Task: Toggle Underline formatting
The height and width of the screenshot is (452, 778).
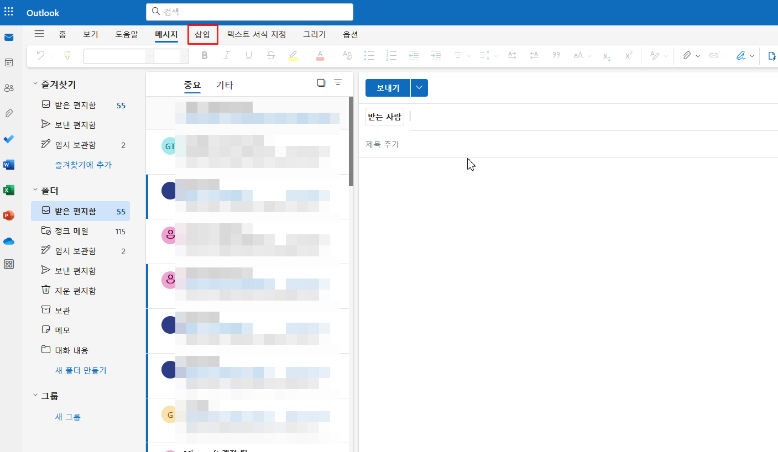Action: pyautogui.click(x=248, y=56)
